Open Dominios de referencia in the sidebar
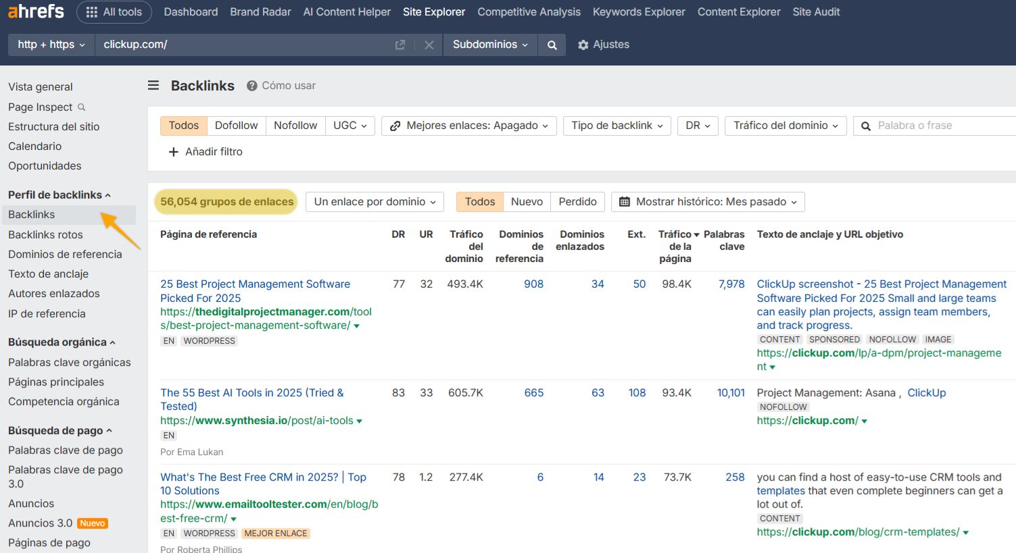Screen dimensions: 1016x553 (x=65, y=254)
